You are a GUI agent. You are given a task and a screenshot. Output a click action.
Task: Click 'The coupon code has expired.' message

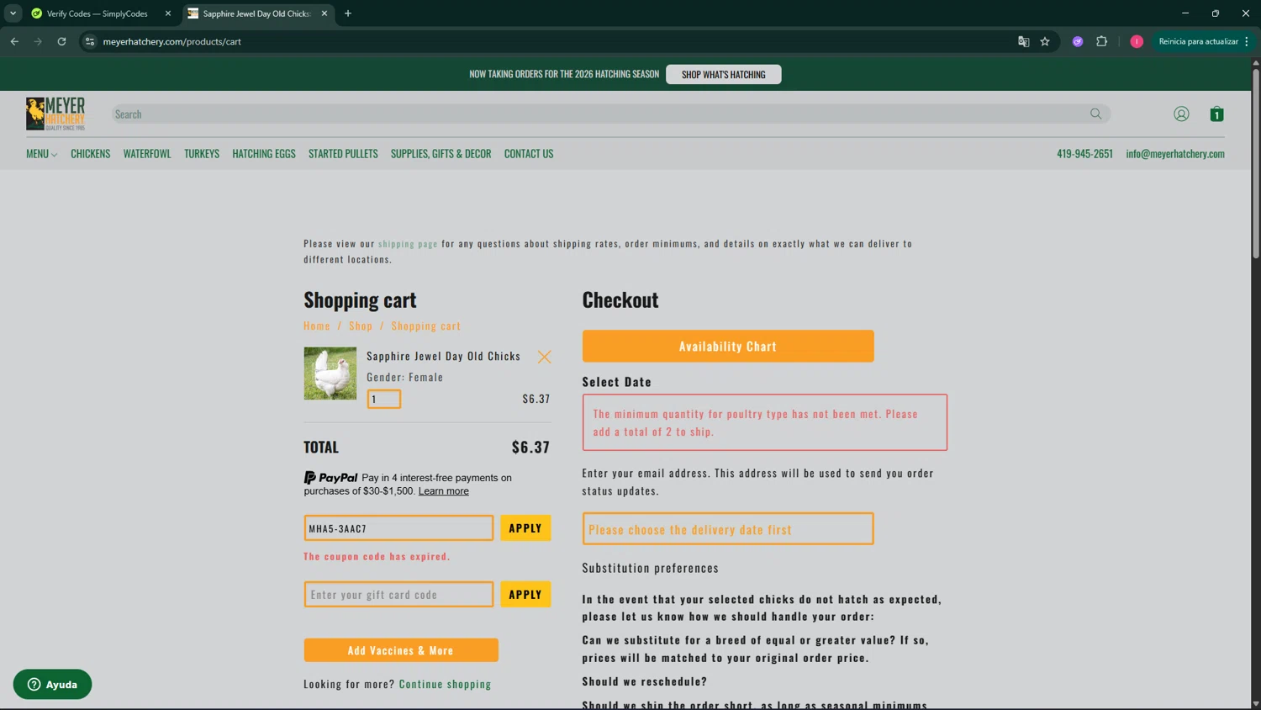[x=377, y=556]
